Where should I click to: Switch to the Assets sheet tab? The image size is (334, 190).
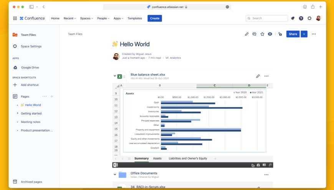(157, 159)
